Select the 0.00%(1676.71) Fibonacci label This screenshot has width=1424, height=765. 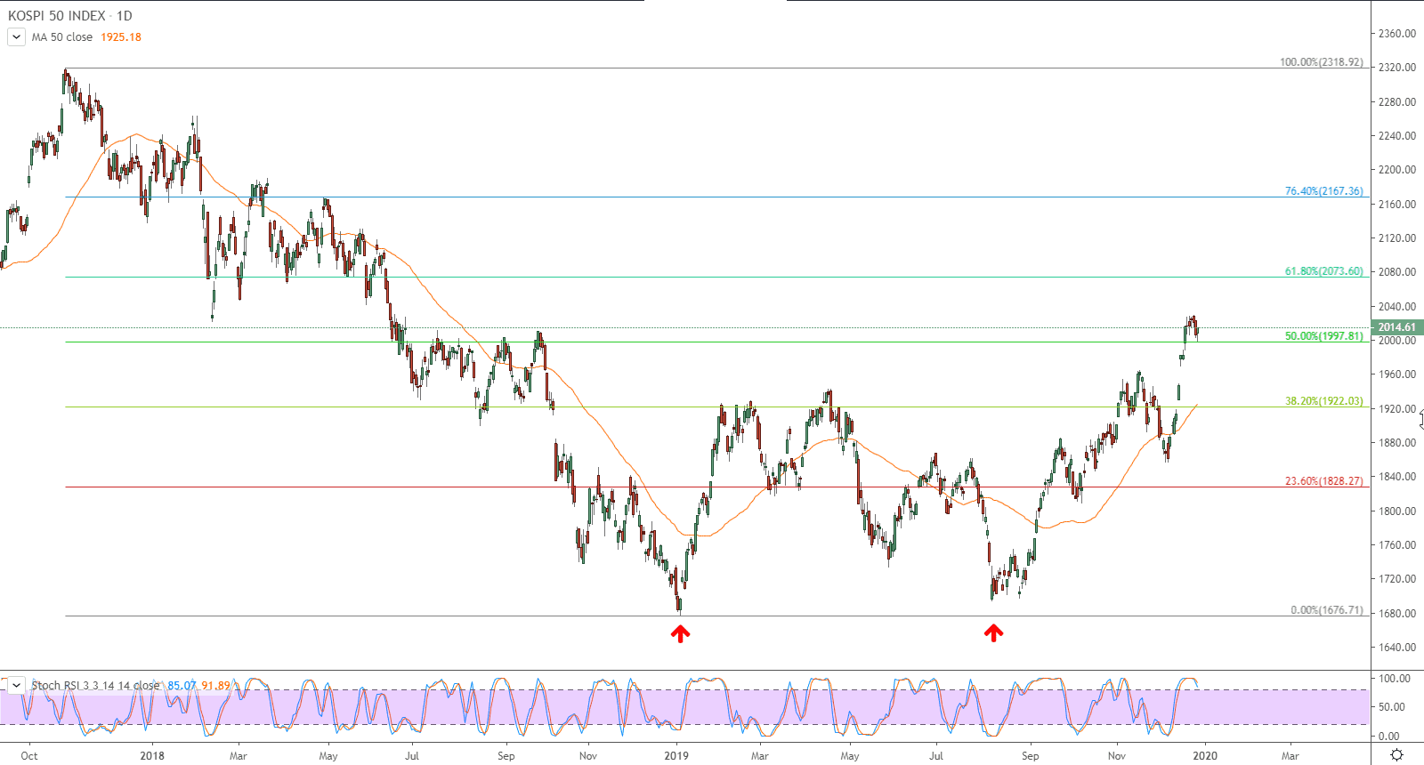point(1326,610)
